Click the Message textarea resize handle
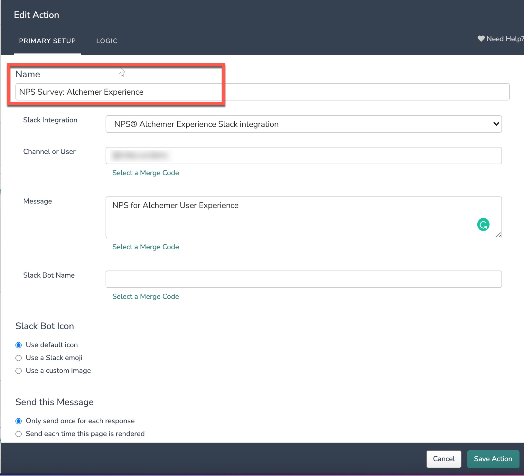The height and width of the screenshot is (476, 524). click(x=498, y=235)
